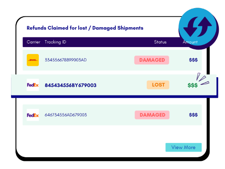Sort by the Status column header
Screen dimensions: 225x169
point(160,42)
